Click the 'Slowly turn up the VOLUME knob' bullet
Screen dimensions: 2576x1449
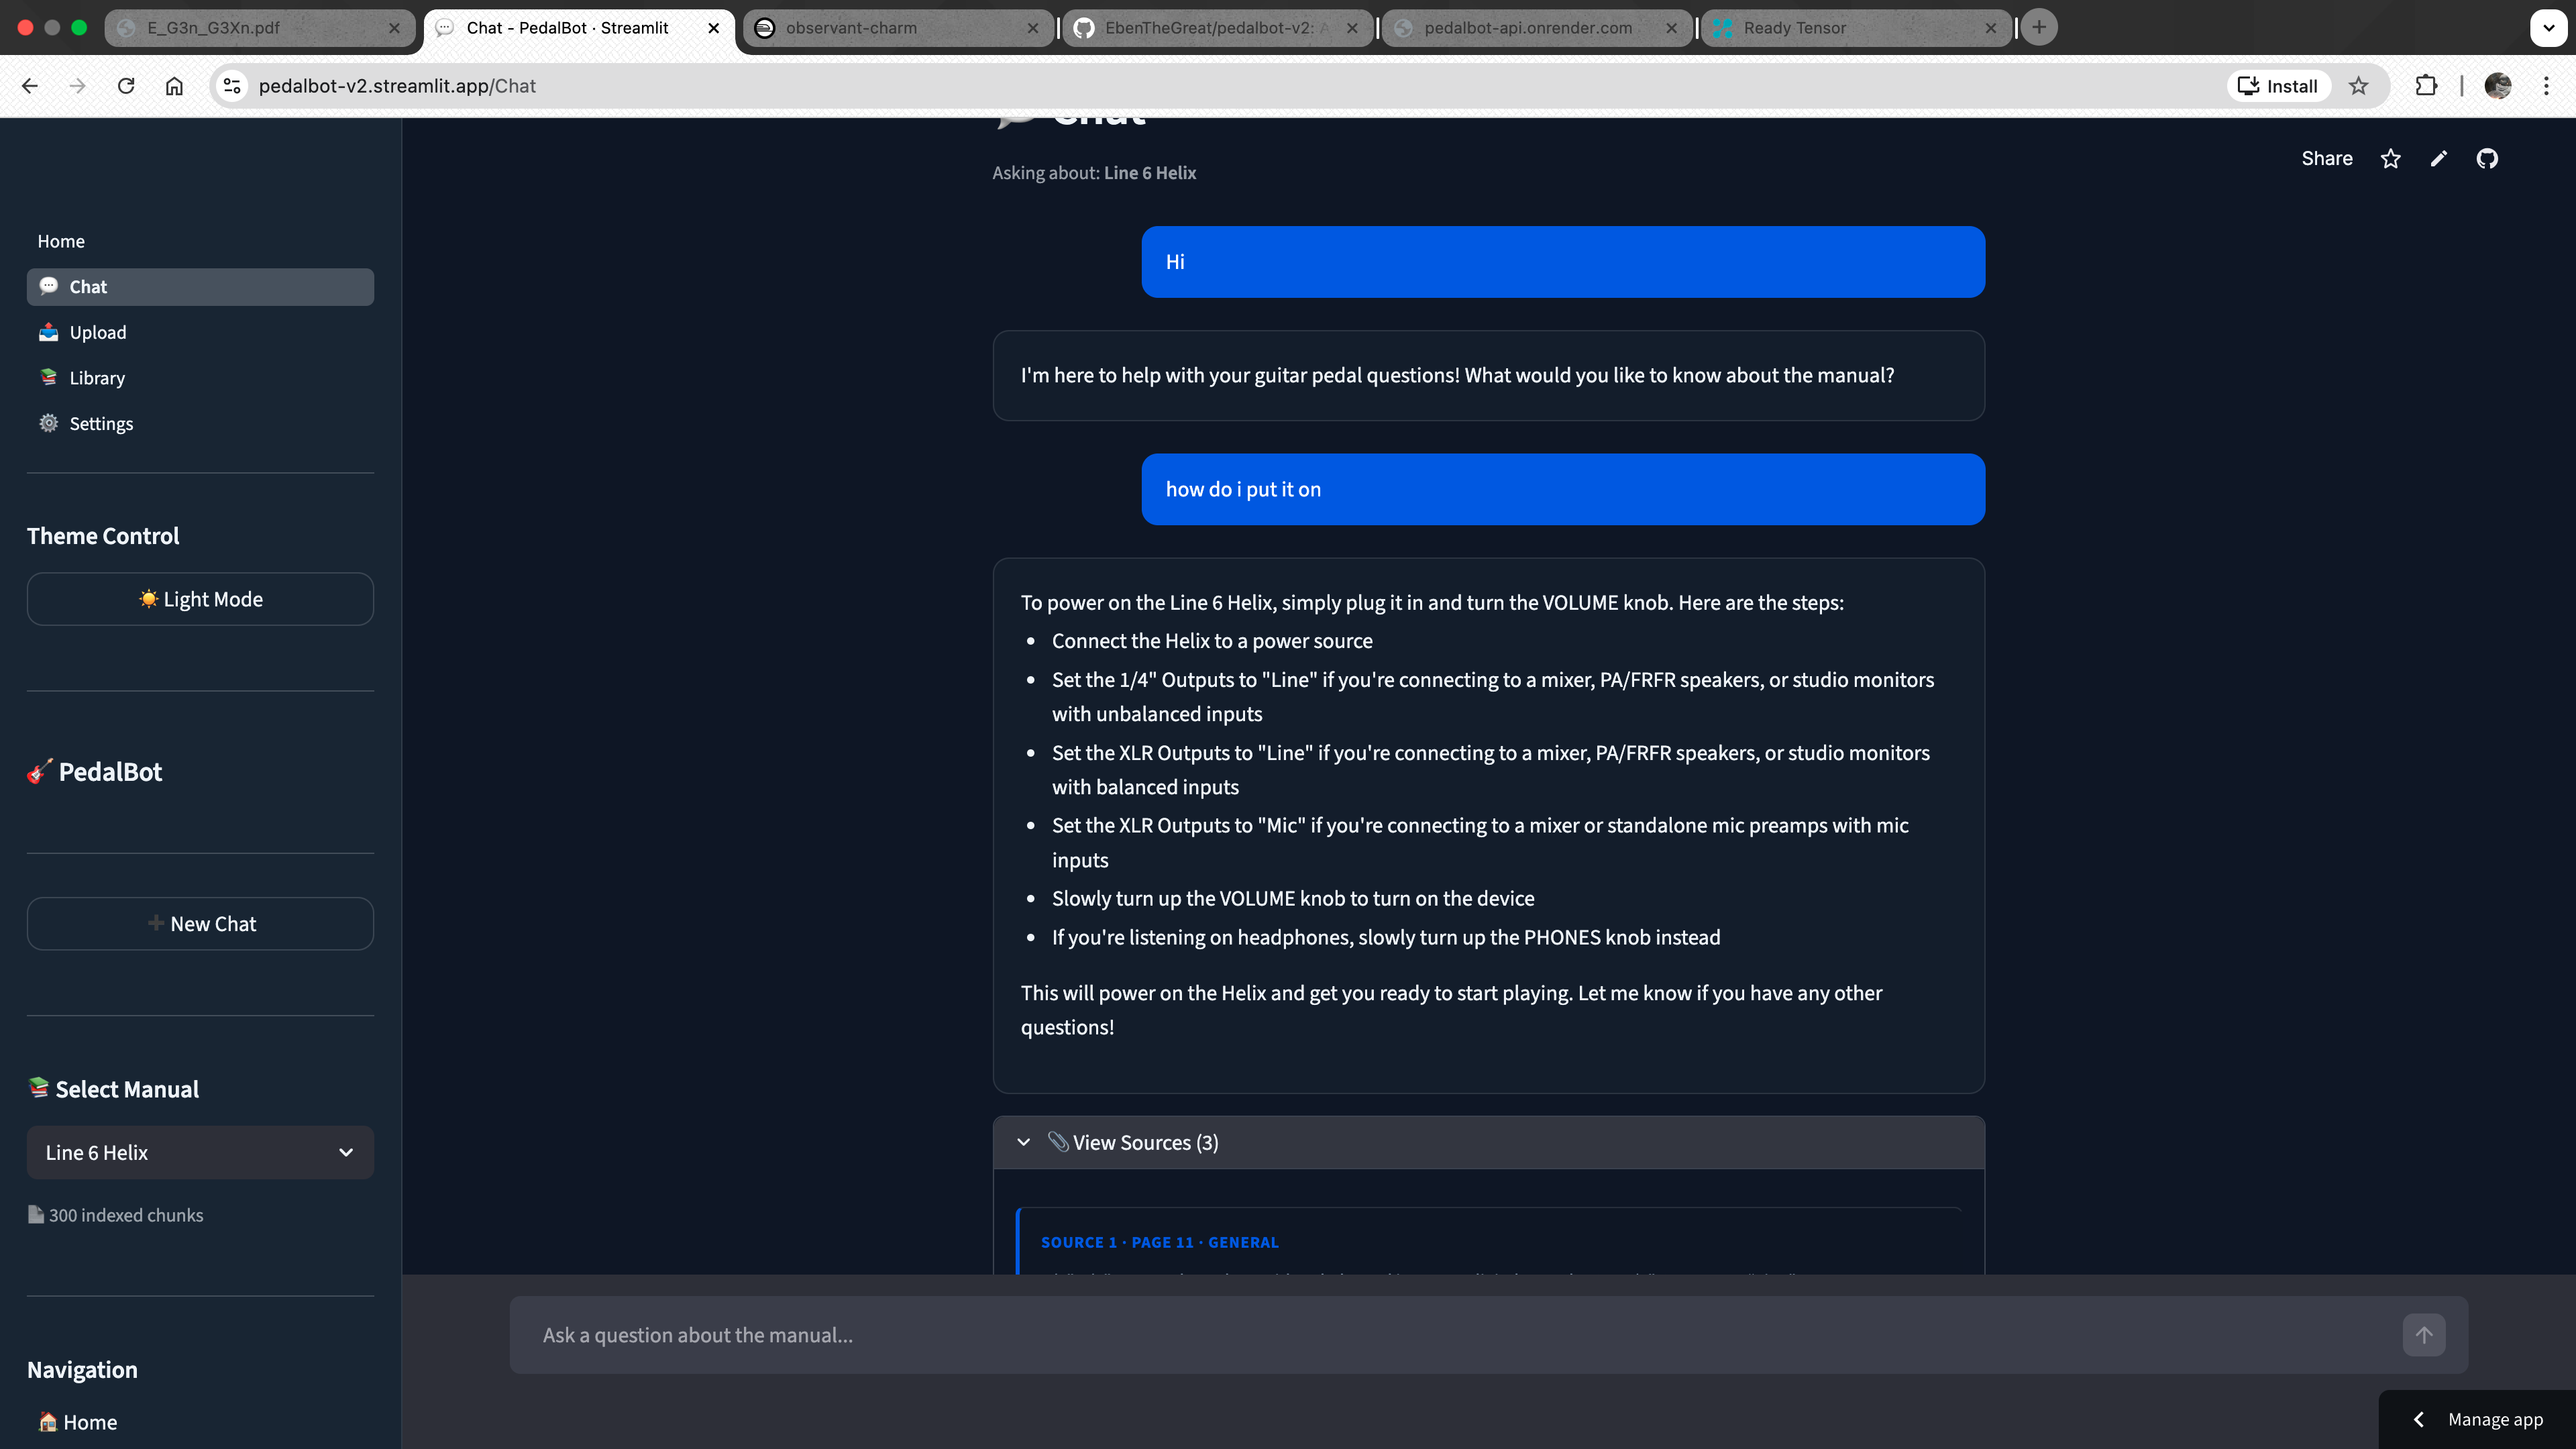click(x=1293, y=898)
